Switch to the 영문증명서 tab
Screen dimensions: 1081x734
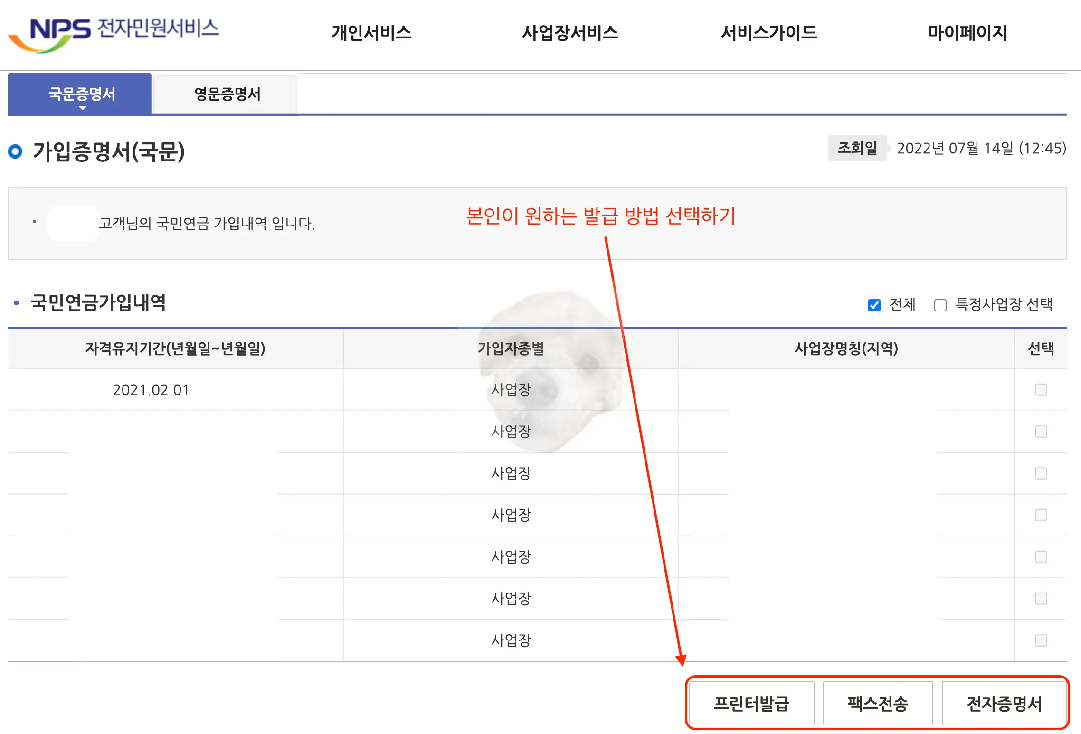point(227,94)
